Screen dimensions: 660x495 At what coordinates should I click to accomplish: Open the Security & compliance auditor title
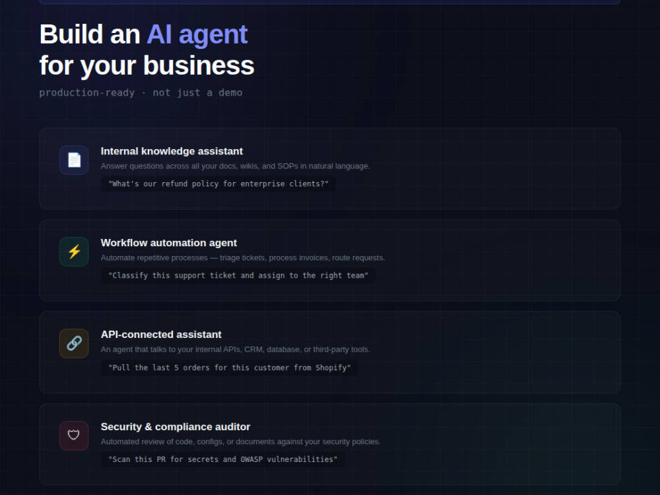click(x=176, y=427)
